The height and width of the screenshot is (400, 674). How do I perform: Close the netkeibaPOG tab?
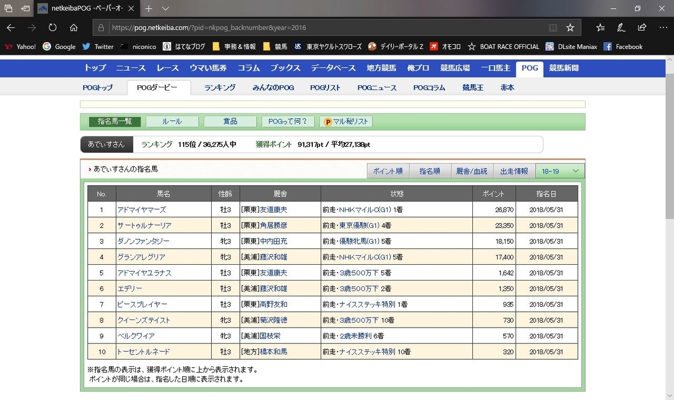130,9
